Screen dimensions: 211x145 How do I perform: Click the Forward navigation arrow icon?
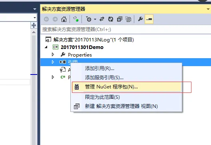click(x=55, y=19)
